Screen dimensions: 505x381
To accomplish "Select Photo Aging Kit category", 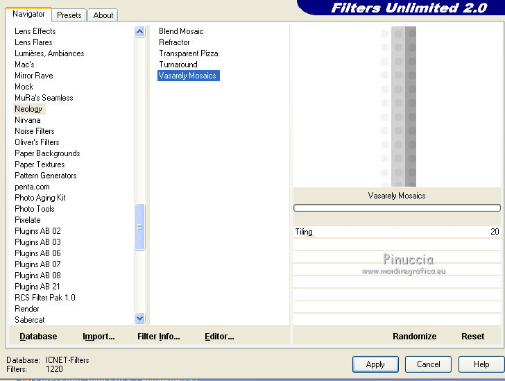I will pyautogui.click(x=40, y=198).
